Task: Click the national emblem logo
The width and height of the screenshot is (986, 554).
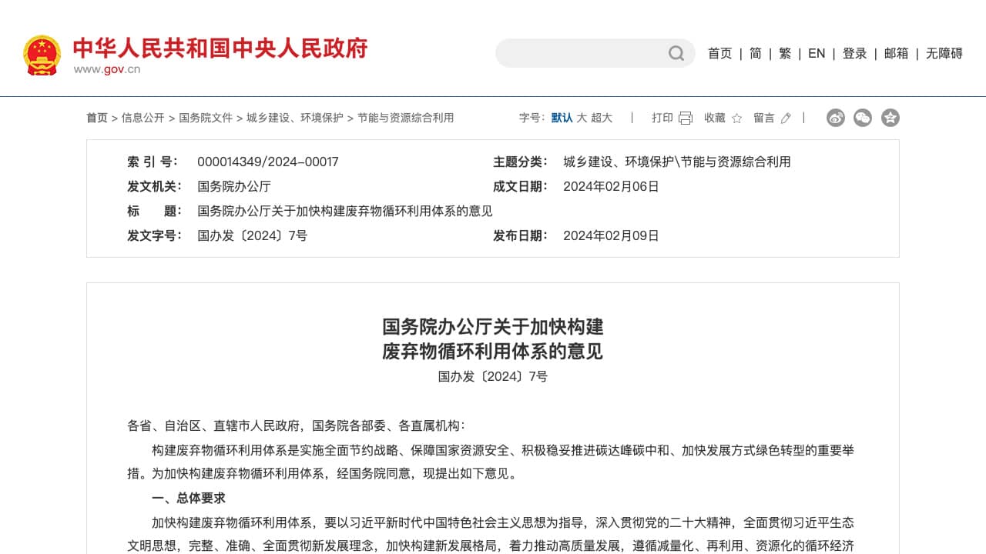Action: (x=42, y=54)
